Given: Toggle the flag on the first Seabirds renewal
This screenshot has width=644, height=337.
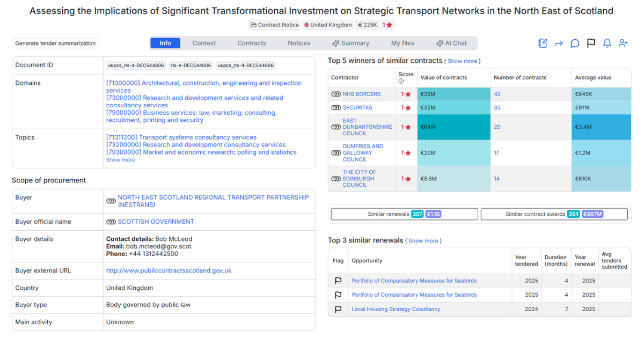Looking at the screenshot, I should click(338, 280).
